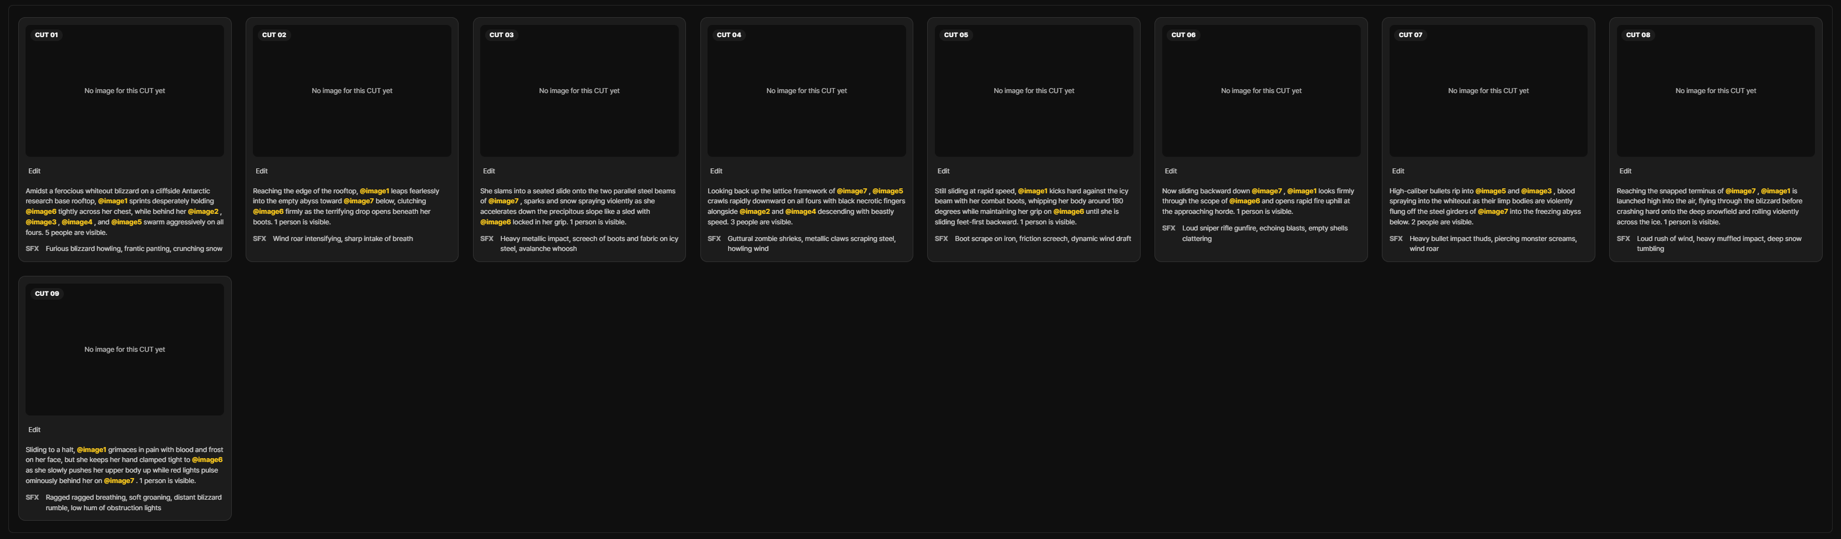Open Edit for the CUT 03 card
Screen dimensions: 1841x539
point(489,171)
